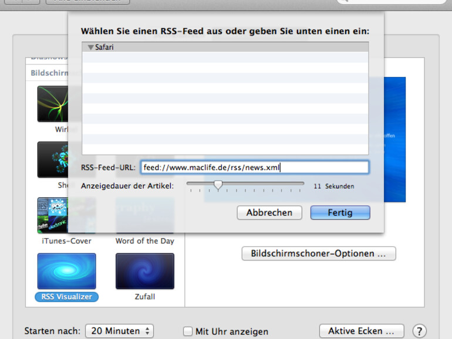452x339 pixels.
Task: Select the RSS Visualizer screensaver thumbnail
Action: [66, 271]
